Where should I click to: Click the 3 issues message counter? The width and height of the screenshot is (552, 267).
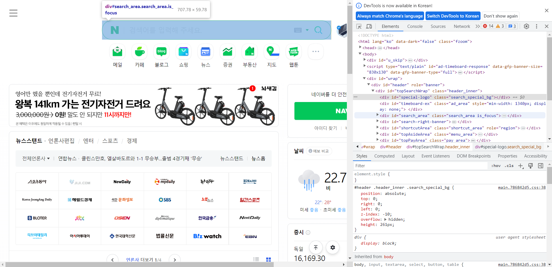[x=512, y=26]
